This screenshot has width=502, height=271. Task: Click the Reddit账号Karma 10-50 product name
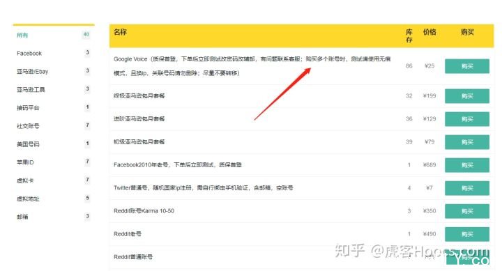click(x=144, y=211)
